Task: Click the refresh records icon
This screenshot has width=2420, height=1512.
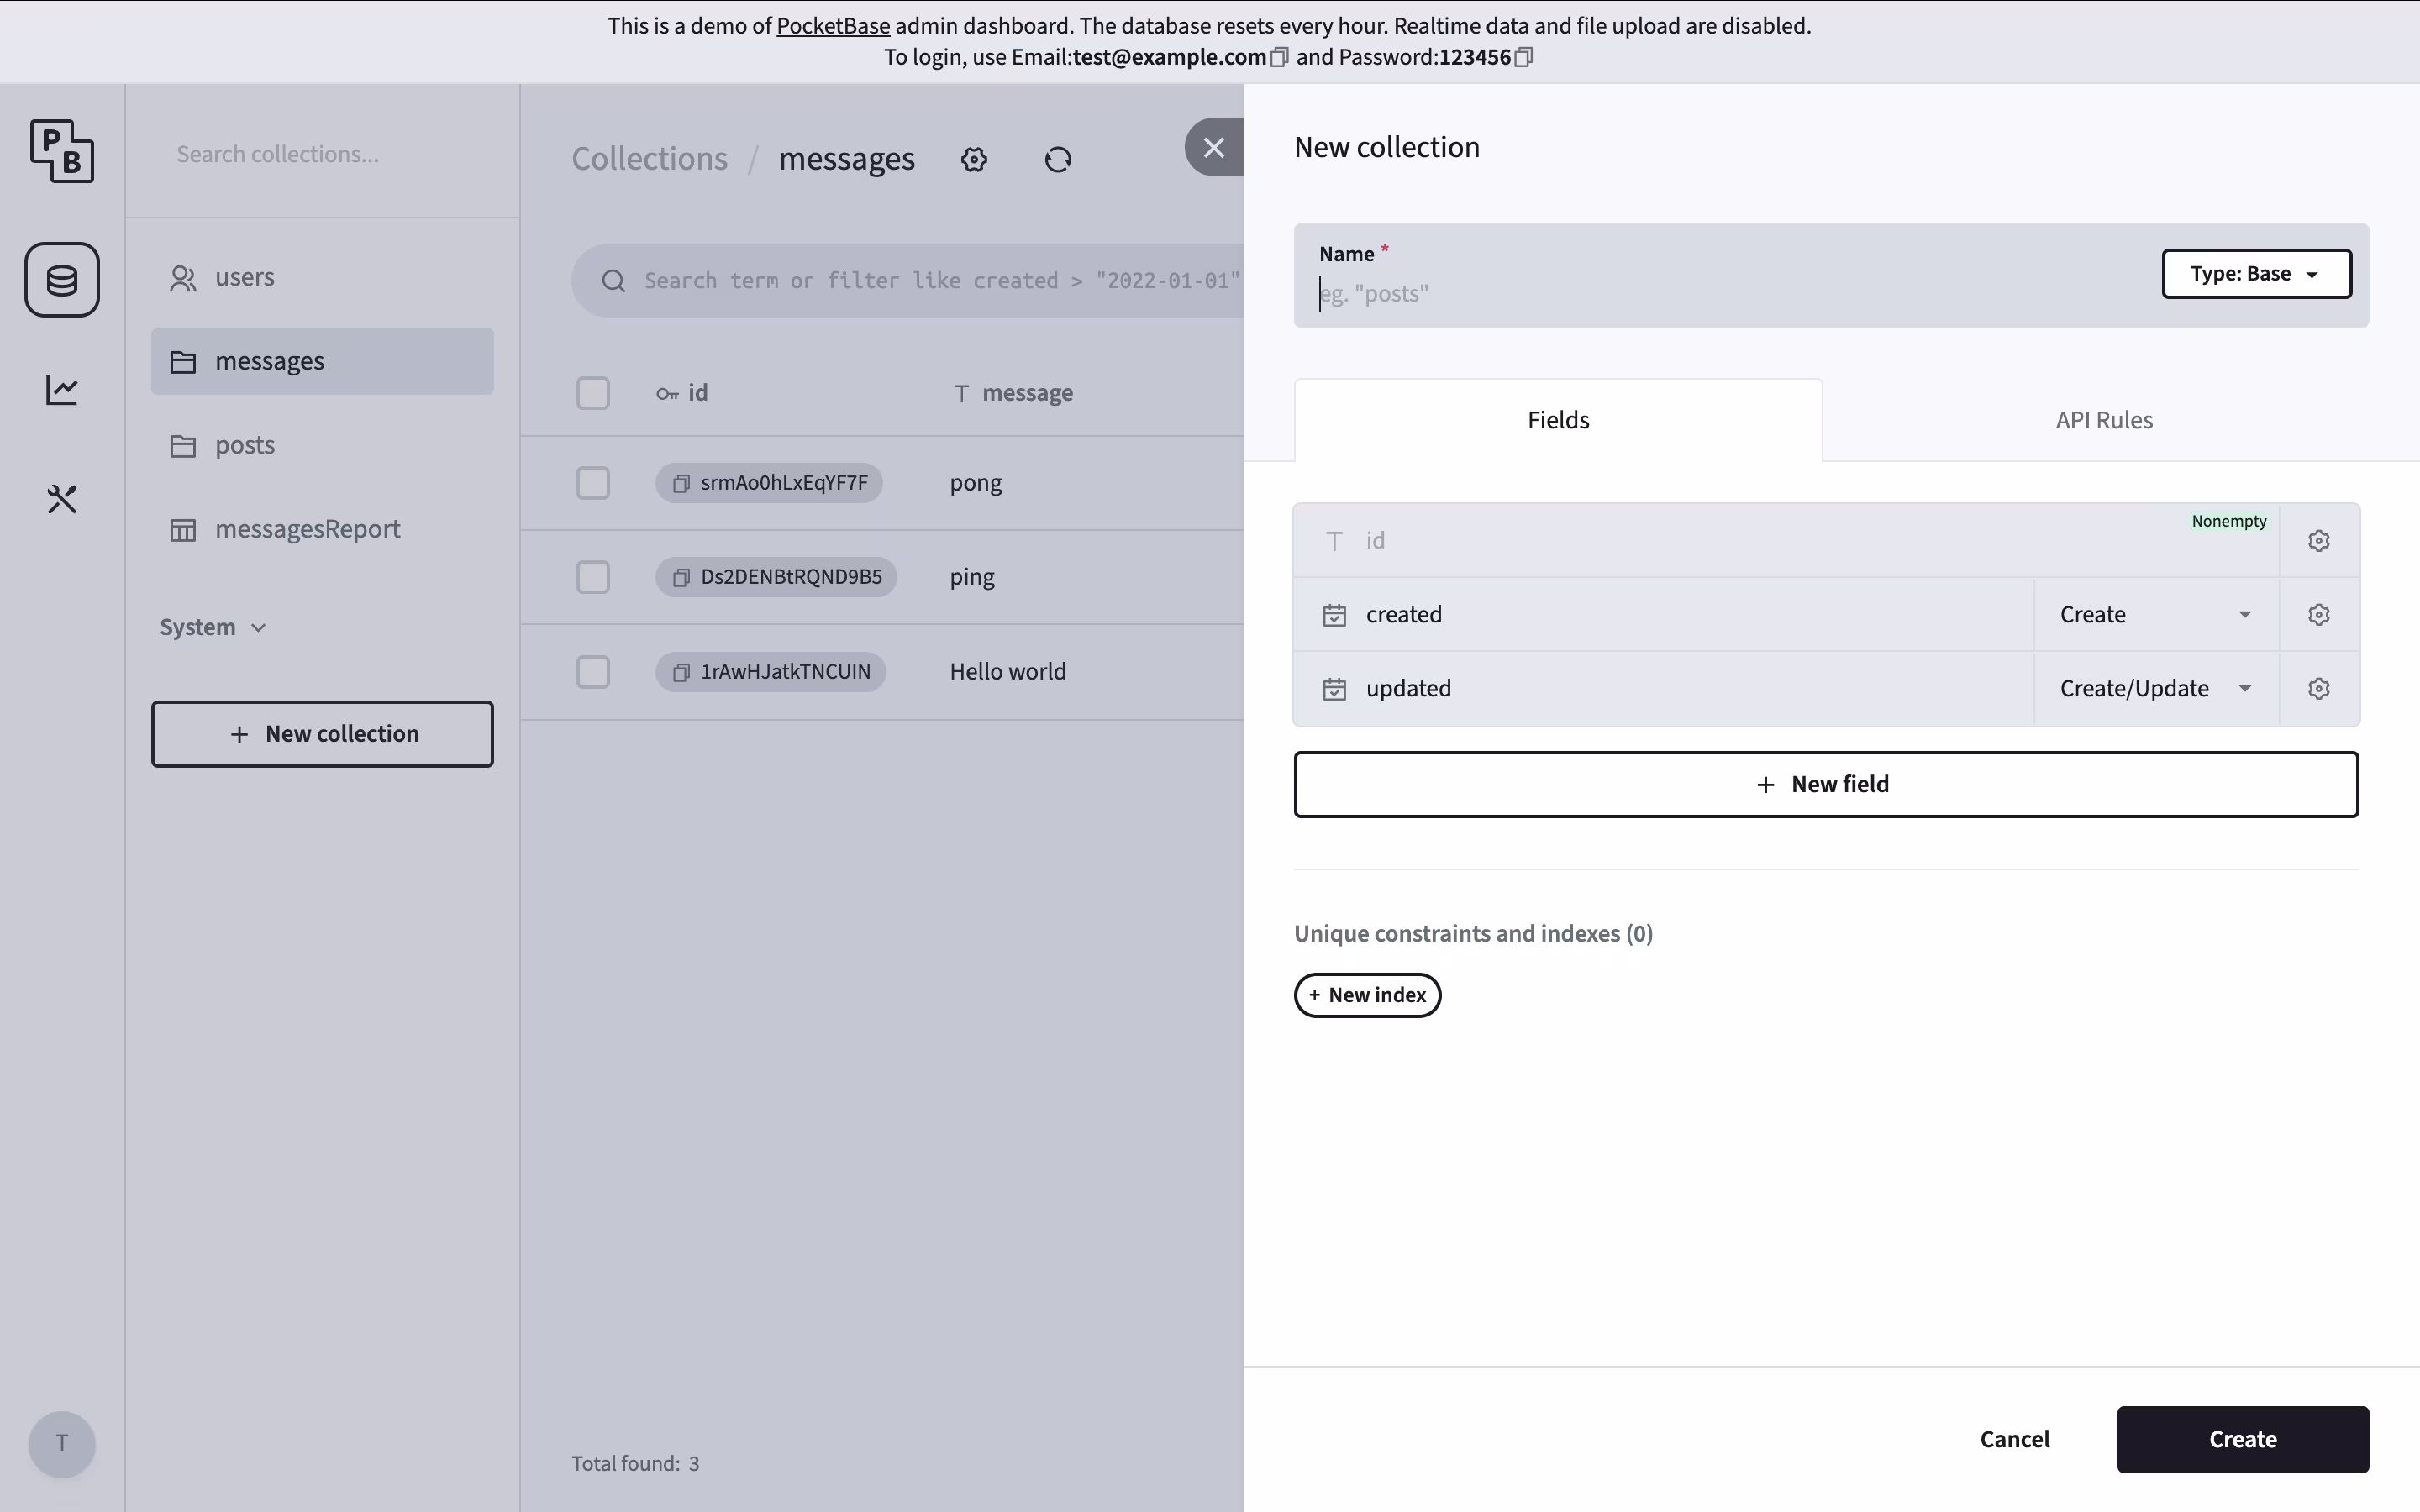Action: tap(1058, 160)
